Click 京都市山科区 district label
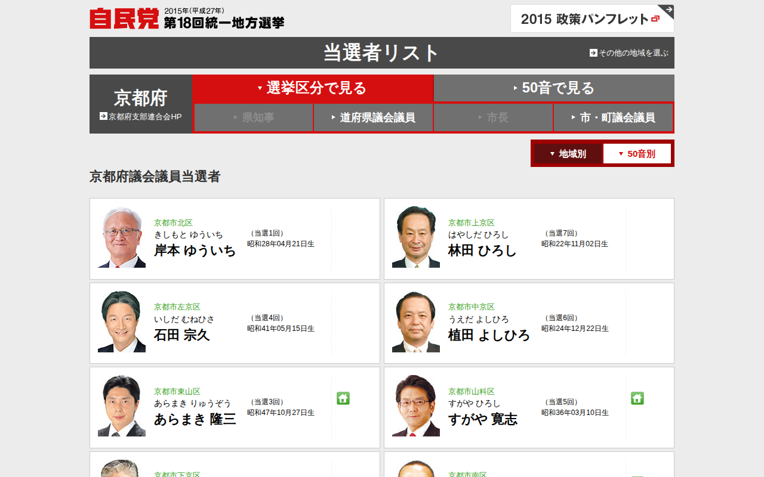 (x=472, y=391)
